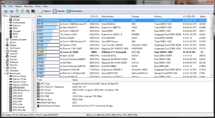The image size is (215, 118).
Task: Open the Parameters toolbar button
Action: [74, 11]
